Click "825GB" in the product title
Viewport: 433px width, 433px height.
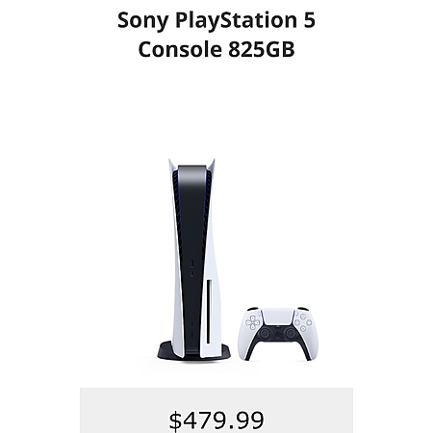pos(262,49)
